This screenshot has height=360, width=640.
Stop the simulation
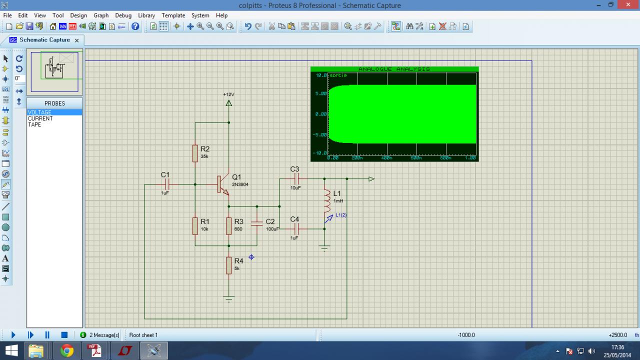pos(64,335)
